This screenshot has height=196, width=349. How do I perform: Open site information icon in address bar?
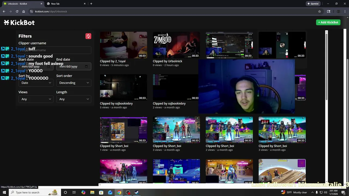tap(31, 11)
